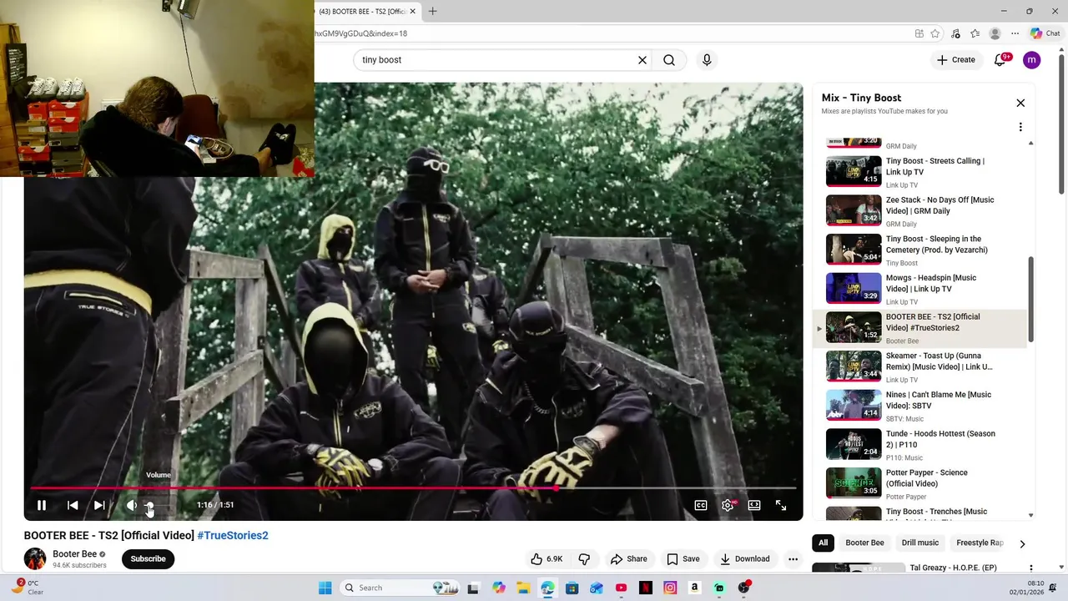The image size is (1068, 601).
Task: Open the Booter Bee channel name link
Action: [75, 554]
